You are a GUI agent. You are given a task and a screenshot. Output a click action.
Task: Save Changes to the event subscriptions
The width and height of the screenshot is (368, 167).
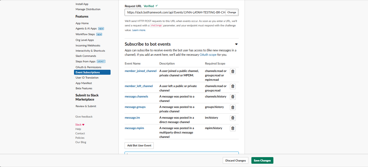point(262,160)
